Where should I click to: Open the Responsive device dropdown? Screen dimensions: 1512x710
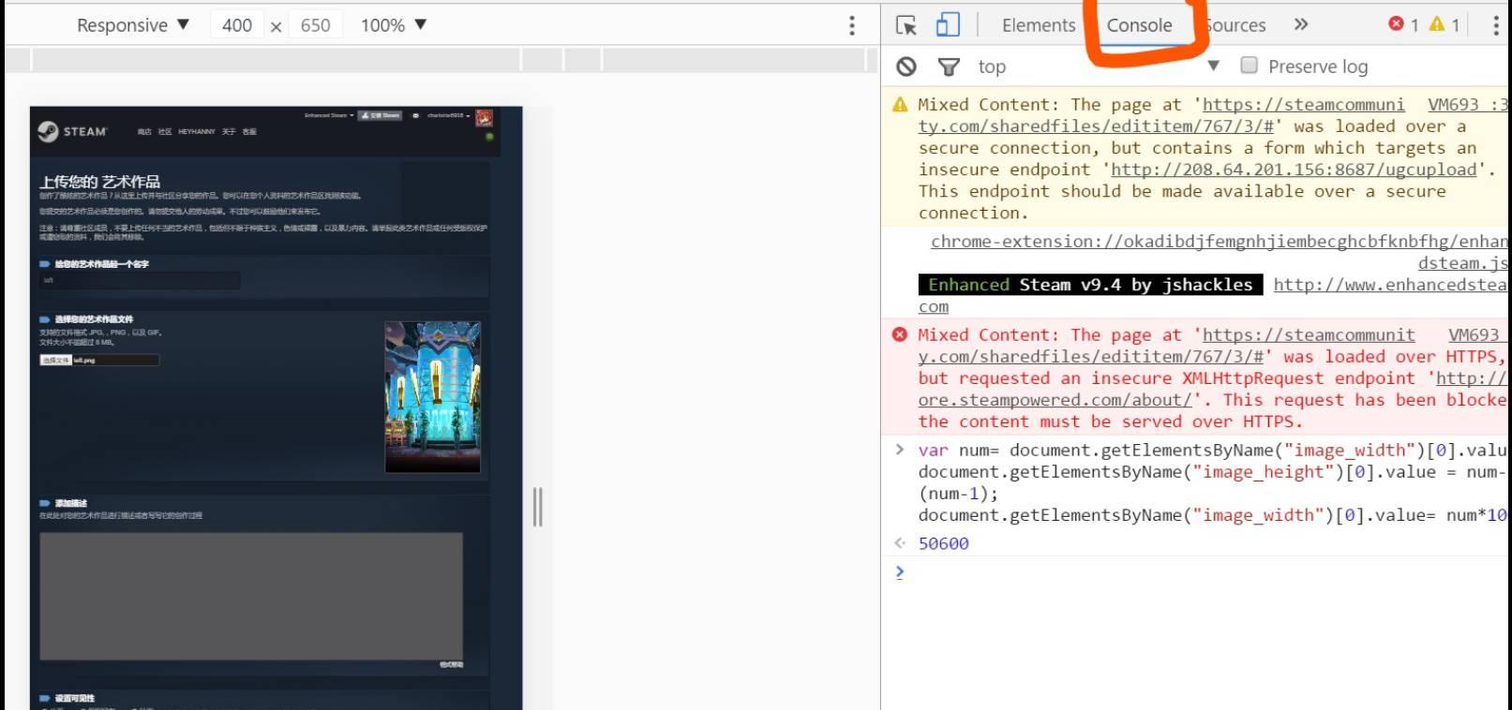(x=133, y=25)
